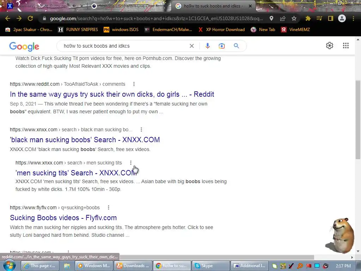The image size is (361, 271).
Task: Open the windows ISOS bookmark
Action: pos(121,30)
